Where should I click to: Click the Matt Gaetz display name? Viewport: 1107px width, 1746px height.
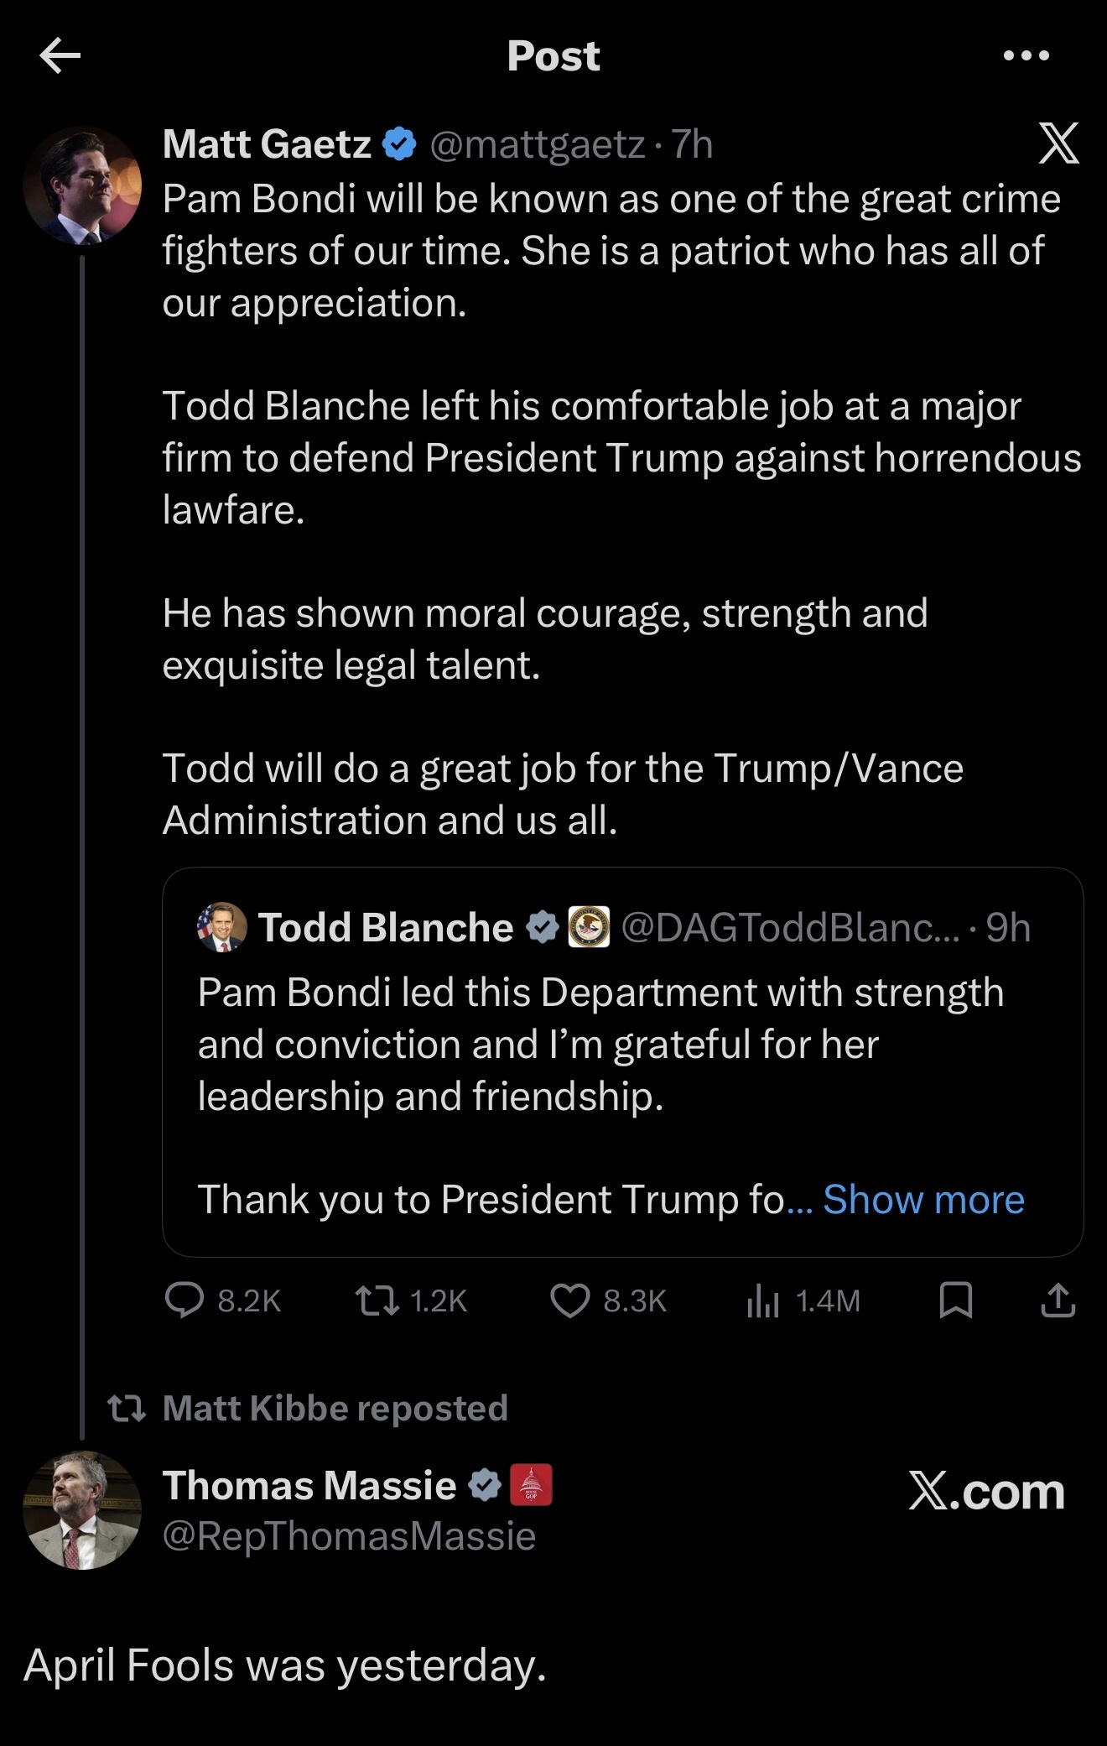coord(267,144)
